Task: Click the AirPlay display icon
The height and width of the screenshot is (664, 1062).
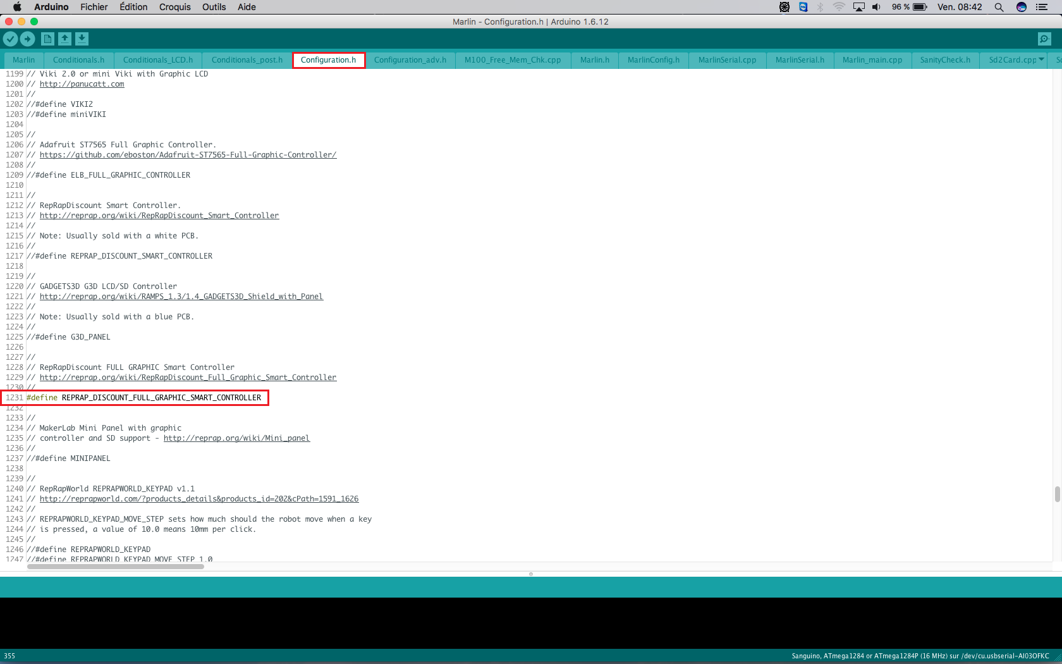Action: [858, 7]
